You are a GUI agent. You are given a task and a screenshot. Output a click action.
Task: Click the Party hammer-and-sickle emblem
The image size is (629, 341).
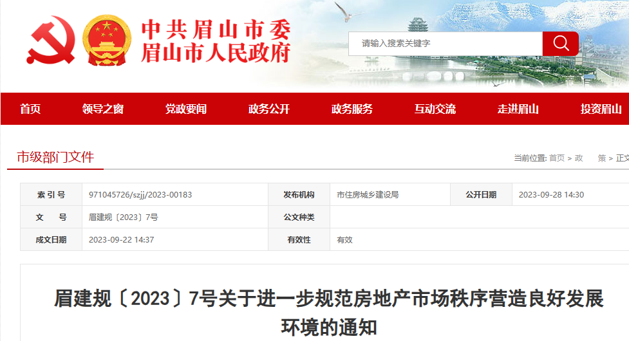[51, 40]
